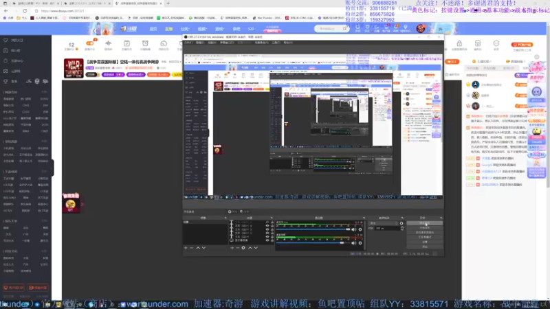550x309 pixels.
Task: Click the PC客户端 download button
Action: coord(522,45)
